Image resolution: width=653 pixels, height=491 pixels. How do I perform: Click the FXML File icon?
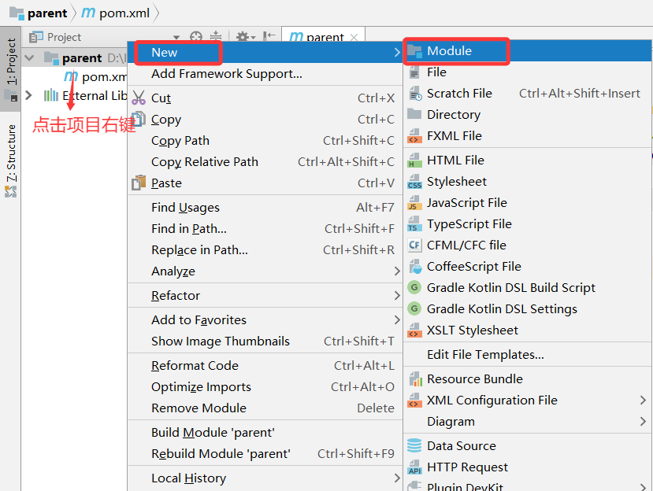(414, 136)
